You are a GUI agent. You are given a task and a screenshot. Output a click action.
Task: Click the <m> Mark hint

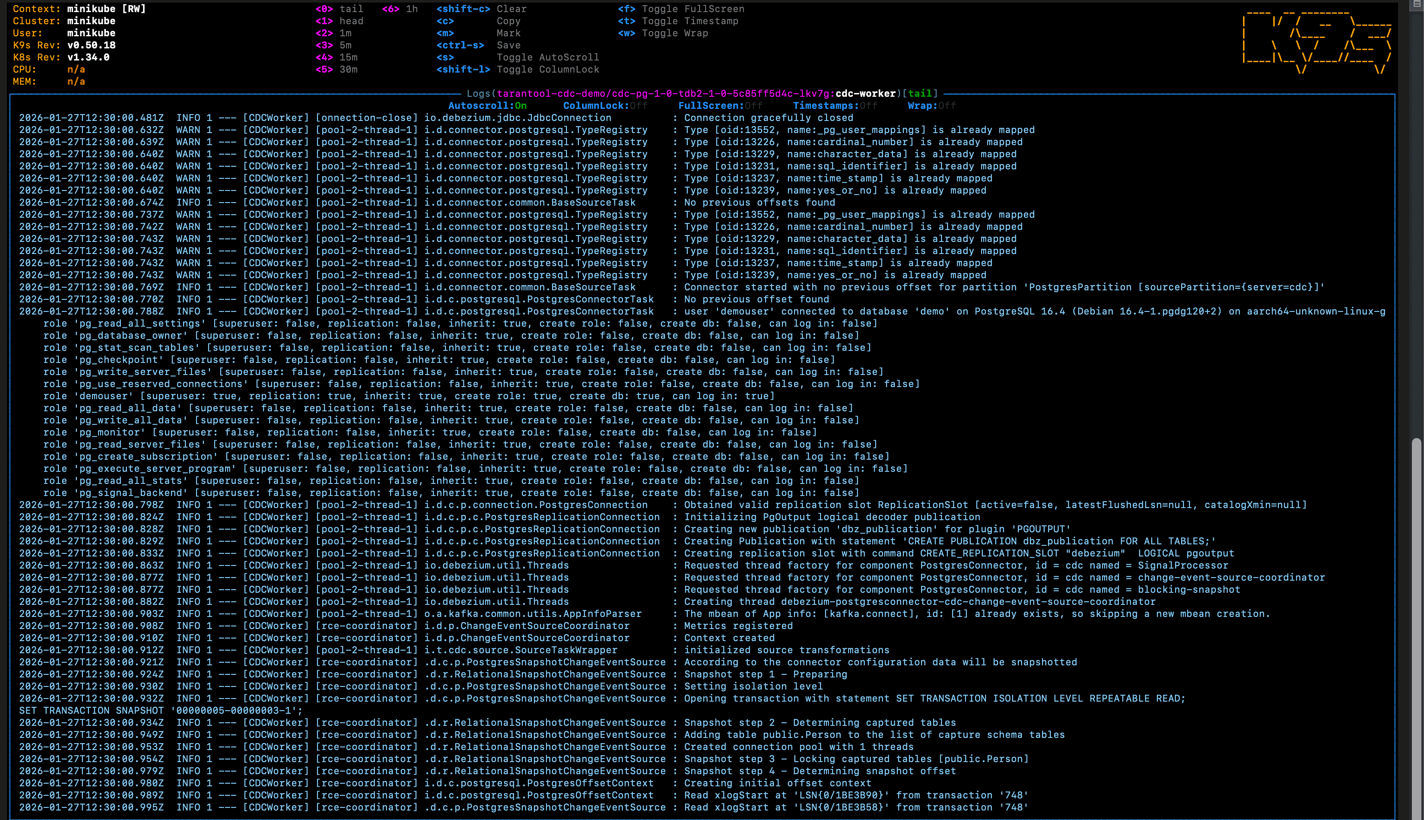[x=479, y=33]
